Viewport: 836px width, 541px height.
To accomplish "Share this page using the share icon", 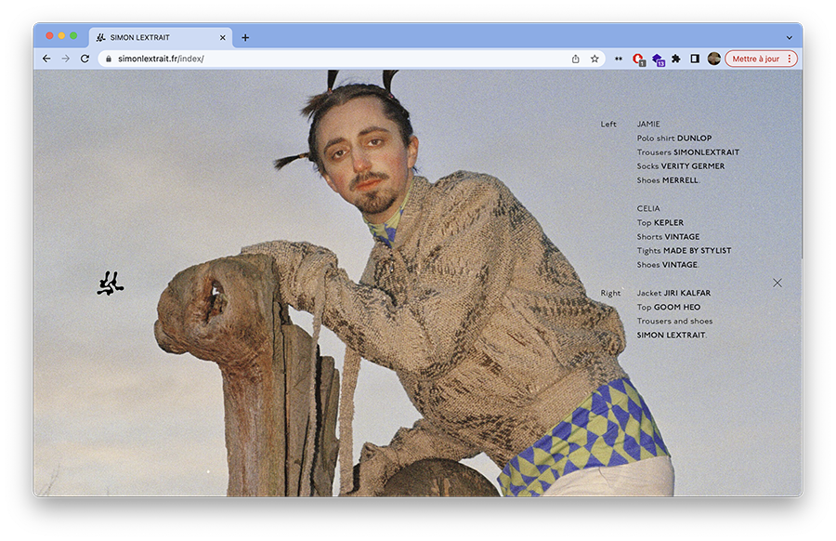I will pyautogui.click(x=576, y=59).
